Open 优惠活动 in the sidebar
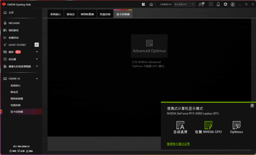This screenshot has height=155, width=256. pyautogui.click(x=11, y=38)
